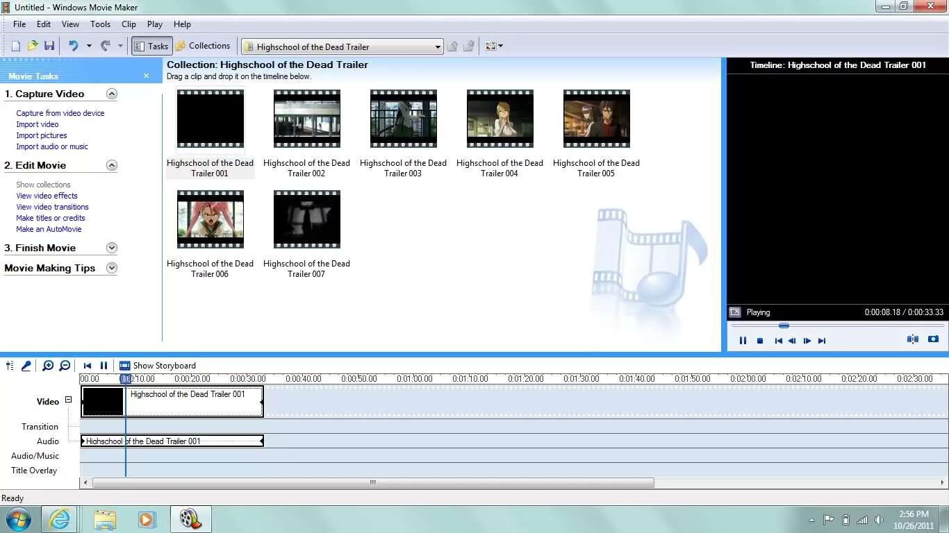Click Import audio or music link
The image size is (949, 533).
pyautogui.click(x=52, y=146)
